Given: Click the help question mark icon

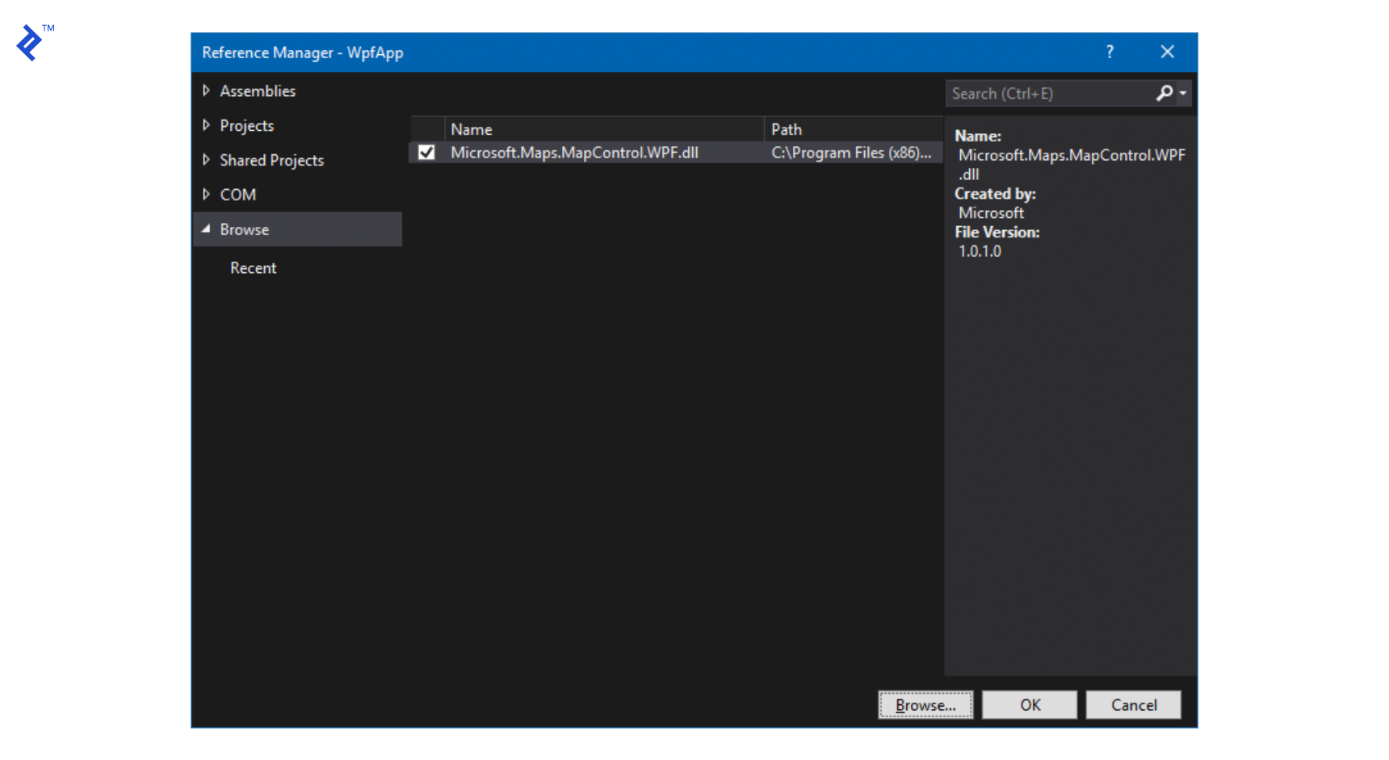Looking at the screenshot, I should [1110, 52].
